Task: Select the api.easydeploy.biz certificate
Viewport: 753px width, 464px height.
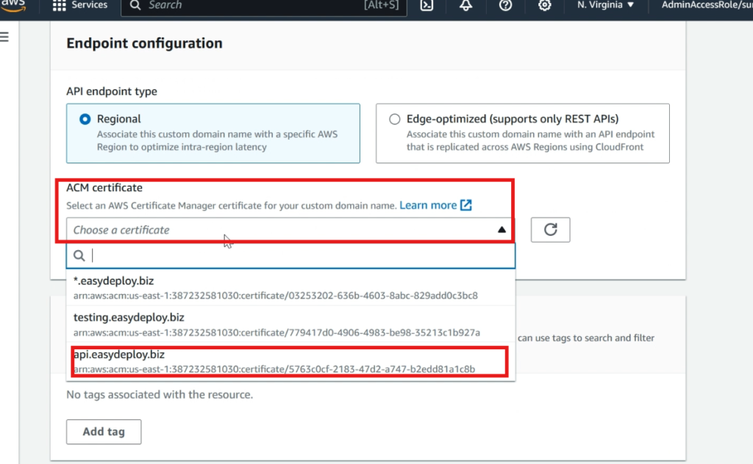Action: [221, 360]
